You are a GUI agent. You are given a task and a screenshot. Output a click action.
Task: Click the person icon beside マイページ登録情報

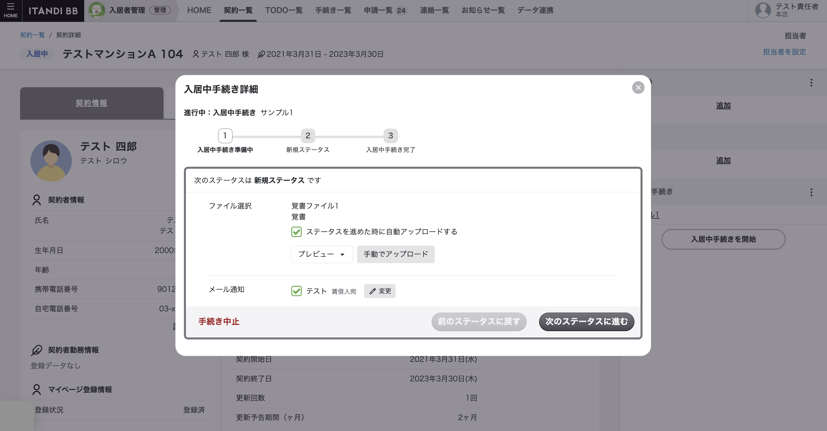(36, 389)
